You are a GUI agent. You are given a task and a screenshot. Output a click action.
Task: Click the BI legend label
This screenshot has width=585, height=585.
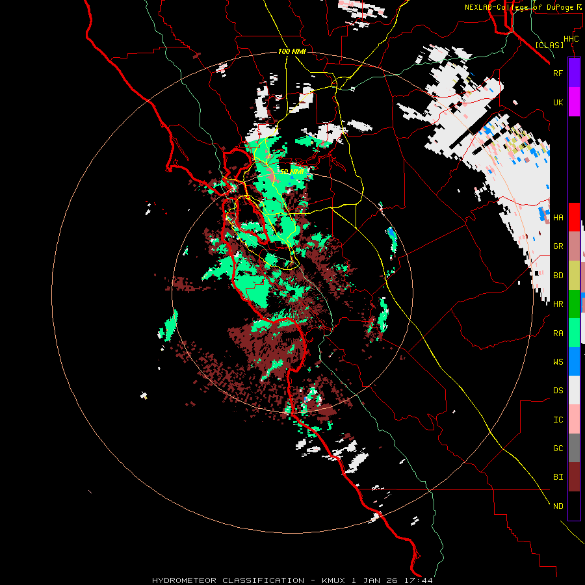pos(558,477)
